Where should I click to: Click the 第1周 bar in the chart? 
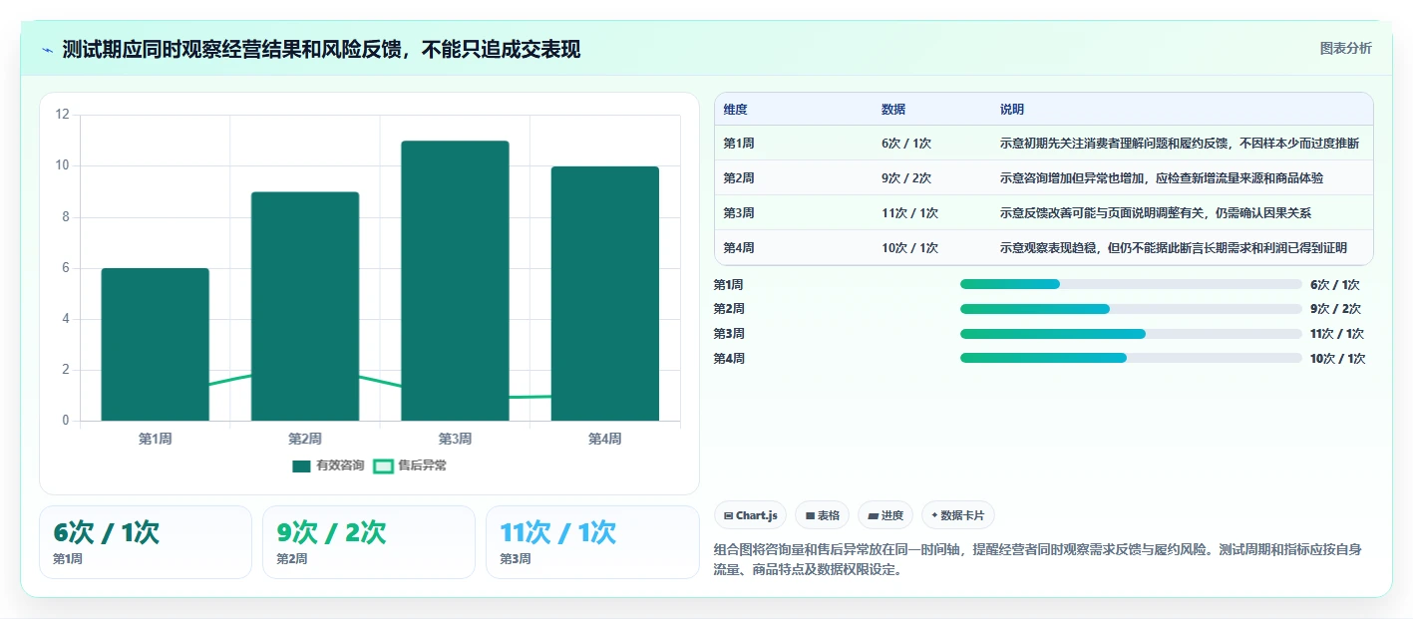(x=156, y=344)
